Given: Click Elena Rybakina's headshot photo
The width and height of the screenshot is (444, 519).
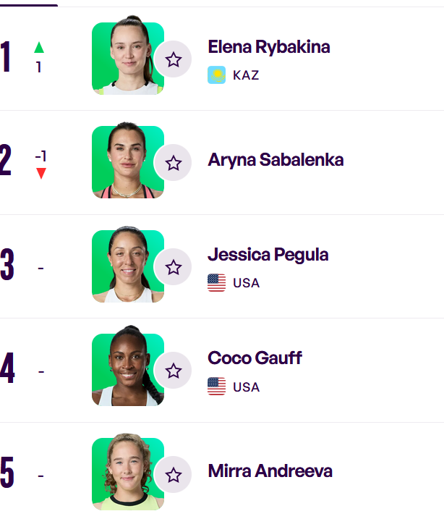Looking at the screenshot, I should pyautogui.click(x=128, y=56).
